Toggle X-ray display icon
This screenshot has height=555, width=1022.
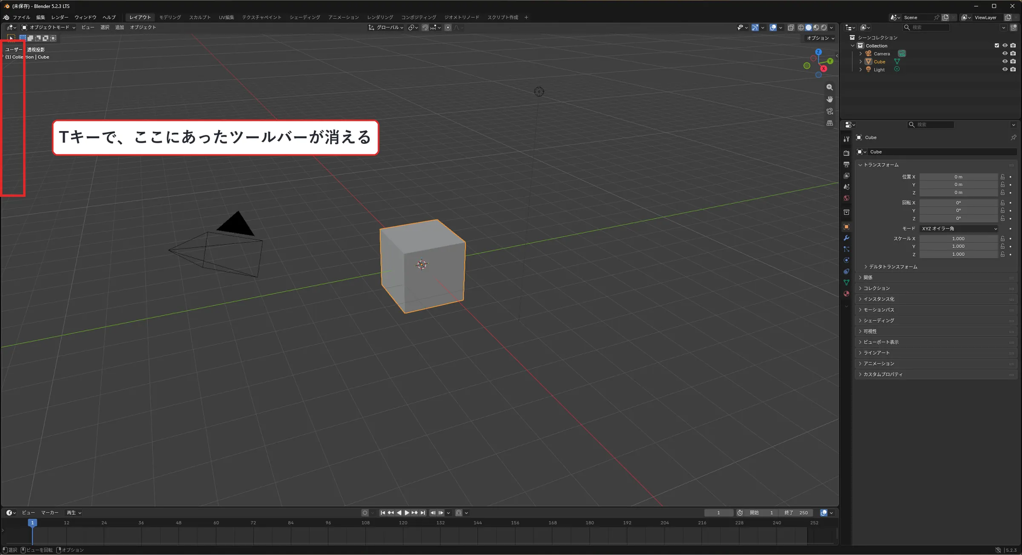791,28
